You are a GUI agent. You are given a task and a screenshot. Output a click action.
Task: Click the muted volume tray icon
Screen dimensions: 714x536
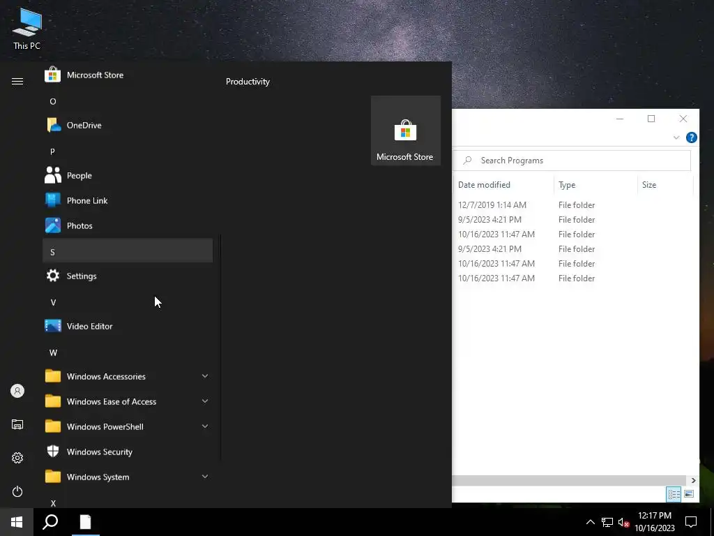pyautogui.click(x=623, y=522)
